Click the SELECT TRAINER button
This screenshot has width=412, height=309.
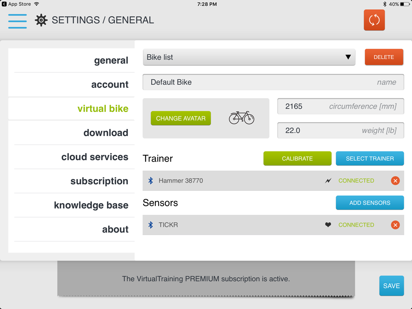(x=370, y=159)
